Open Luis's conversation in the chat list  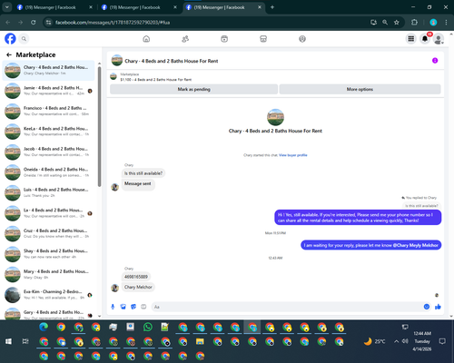coord(48,192)
